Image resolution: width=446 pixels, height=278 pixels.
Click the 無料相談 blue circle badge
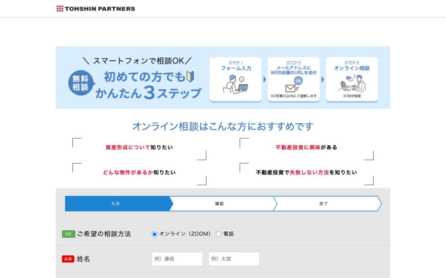(80, 83)
